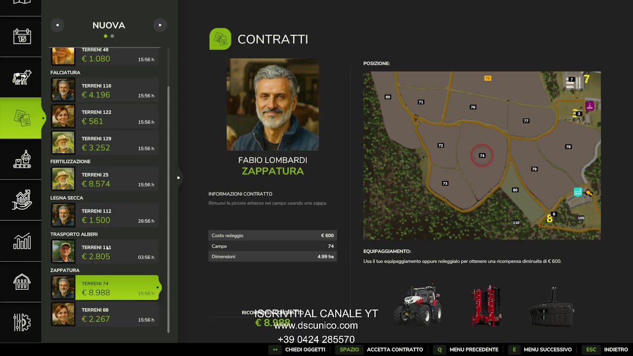The image size is (633, 356).
Task: Select the red hoe implement image
Action: (x=487, y=305)
